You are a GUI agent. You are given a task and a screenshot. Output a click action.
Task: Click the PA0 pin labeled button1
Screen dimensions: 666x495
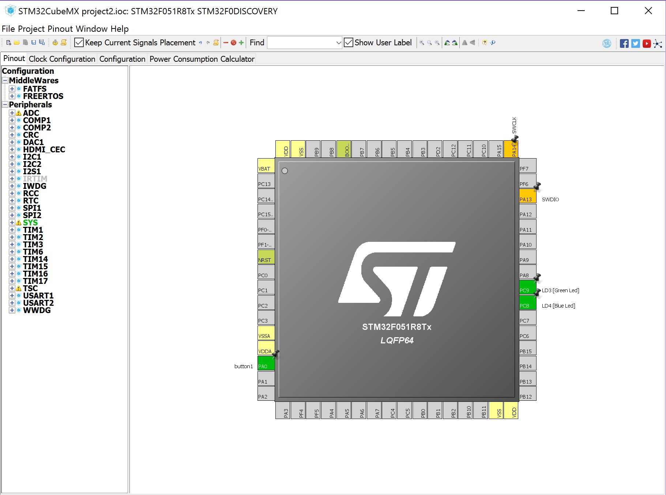(x=266, y=366)
